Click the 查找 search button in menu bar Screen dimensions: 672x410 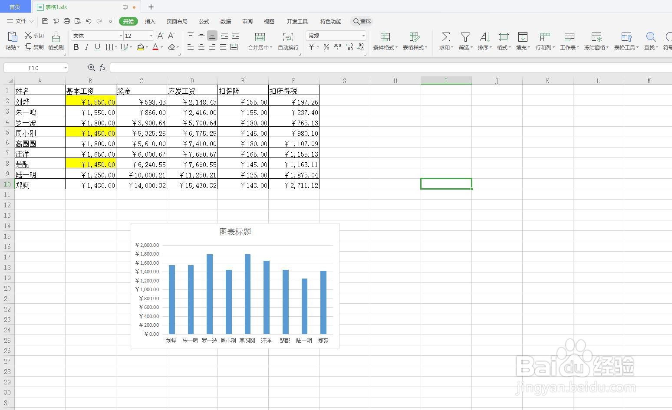pyautogui.click(x=362, y=21)
